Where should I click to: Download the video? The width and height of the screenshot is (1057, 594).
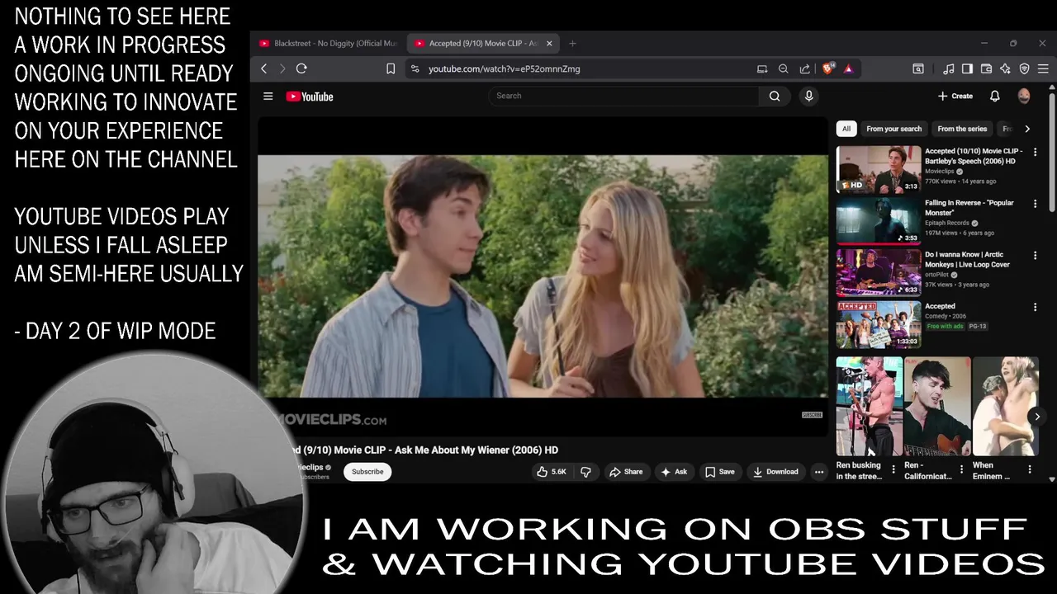pyautogui.click(x=775, y=472)
